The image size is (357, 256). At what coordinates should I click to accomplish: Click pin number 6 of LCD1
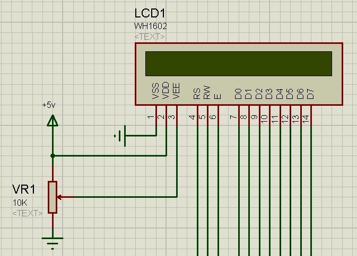(213, 117)
